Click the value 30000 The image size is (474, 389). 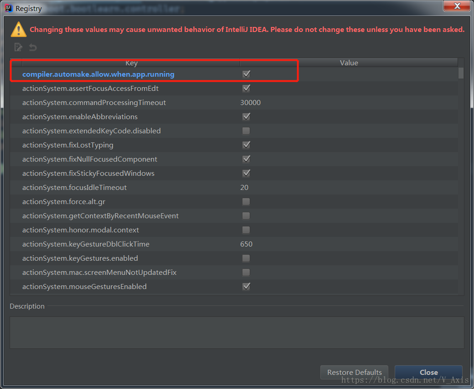pos(250,103)
